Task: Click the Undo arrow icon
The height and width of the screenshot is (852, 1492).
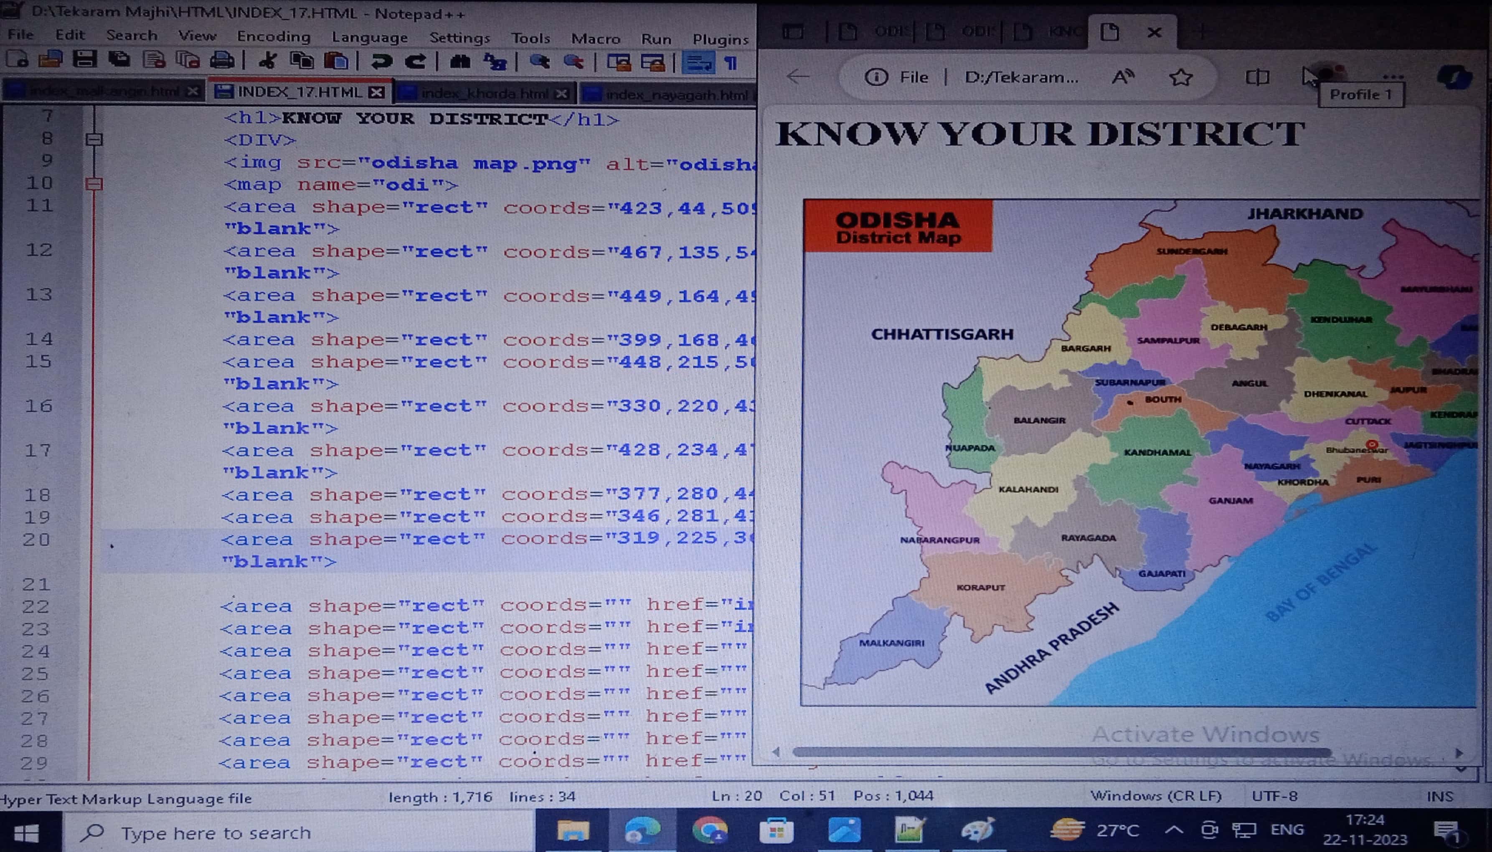Action: pos(381,61)
